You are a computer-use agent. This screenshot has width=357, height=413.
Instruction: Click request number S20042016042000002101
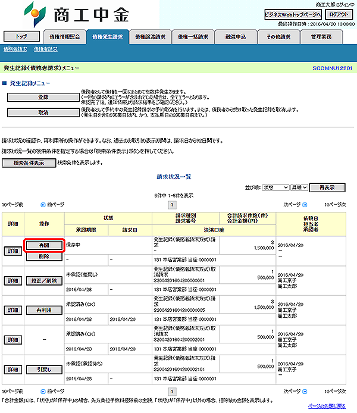coord(179,370)
